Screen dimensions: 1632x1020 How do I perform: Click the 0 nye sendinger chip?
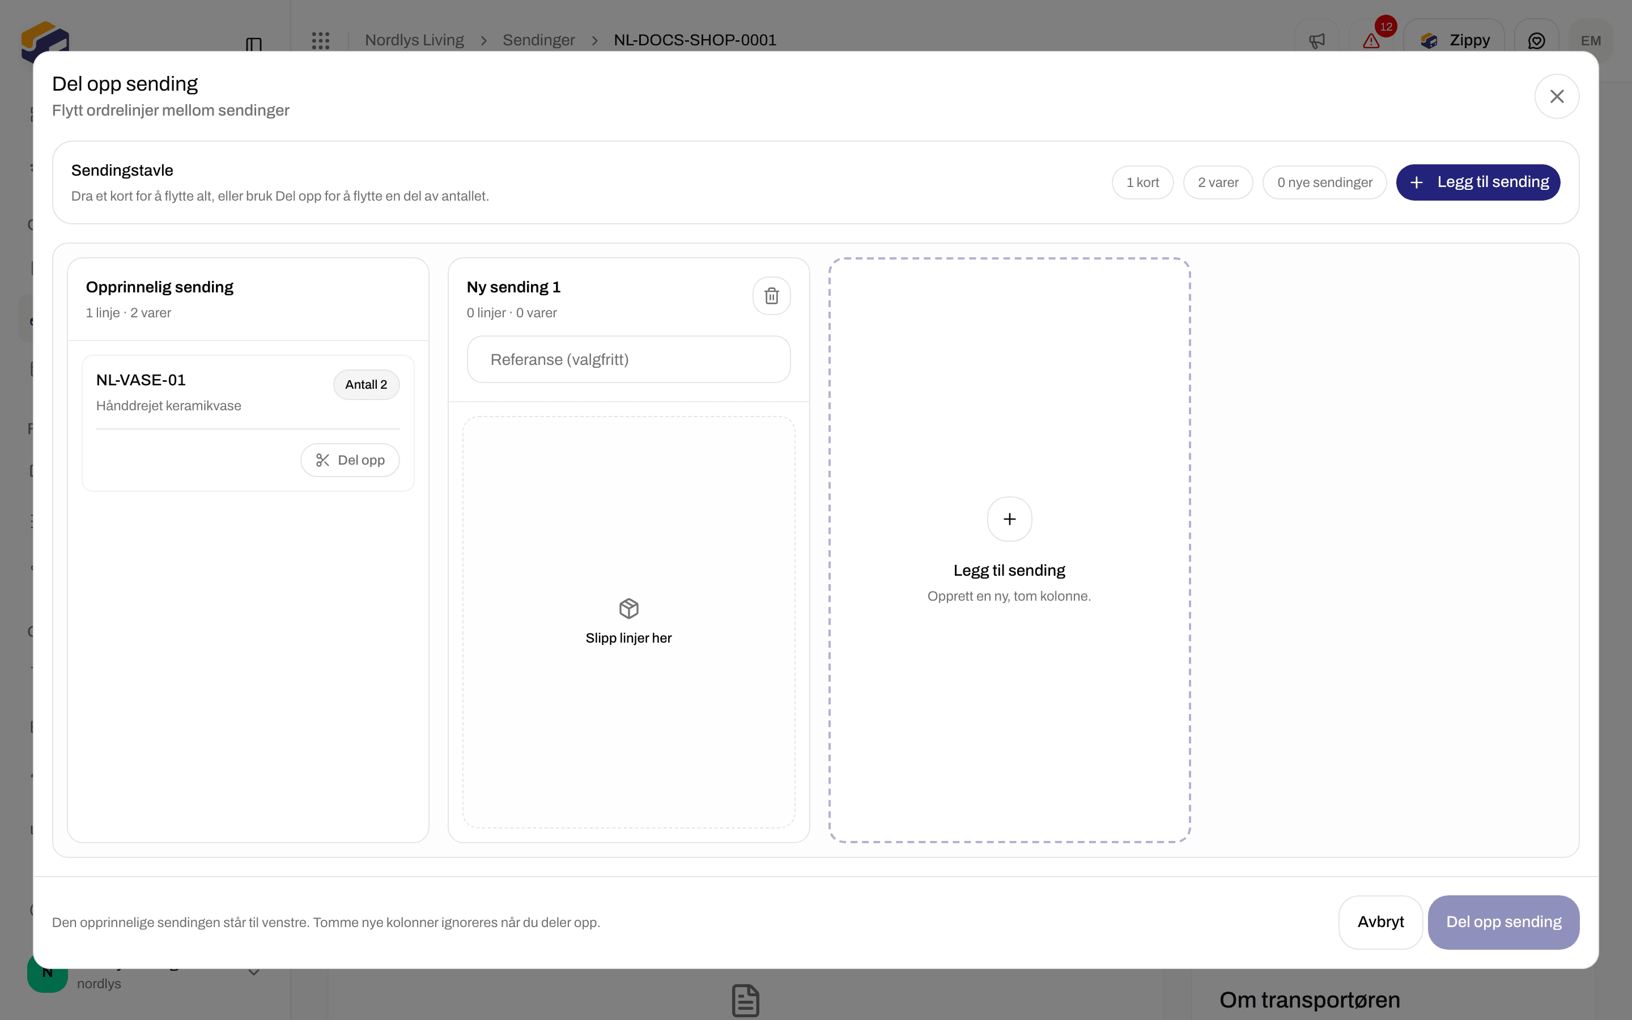pos(1324,182)
